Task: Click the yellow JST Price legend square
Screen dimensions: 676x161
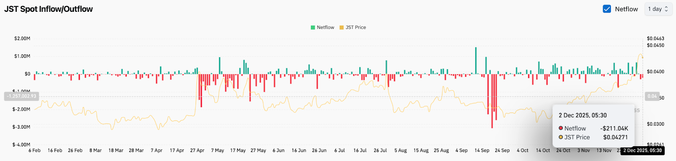Action: pyautogui.click(x=342, y=27)
